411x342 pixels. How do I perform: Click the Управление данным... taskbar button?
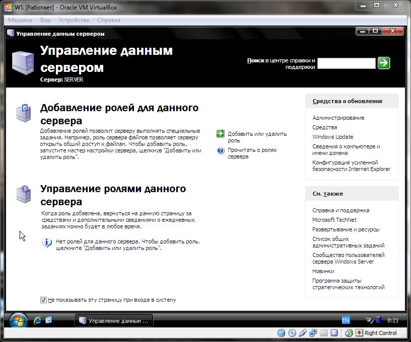(114, 320)
